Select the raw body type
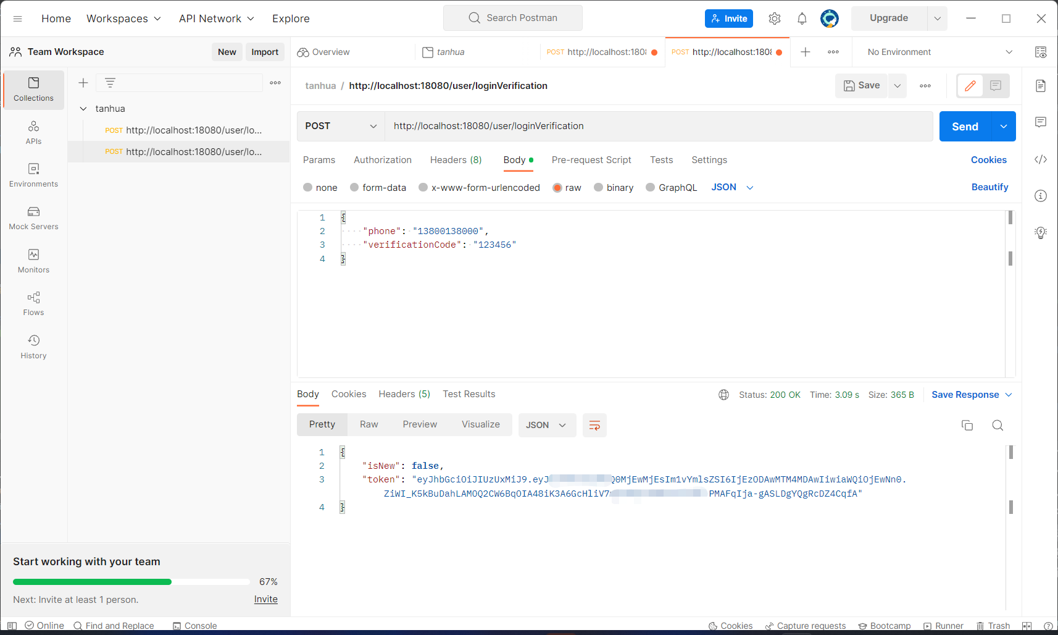Viewport: 1058px width, 635px height. pyautogui.click(x=567, y=188)
